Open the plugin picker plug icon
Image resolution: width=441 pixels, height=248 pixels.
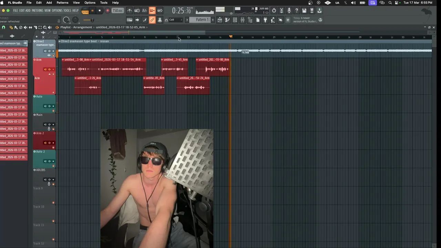pyautogui.click(x=265, y=20)
